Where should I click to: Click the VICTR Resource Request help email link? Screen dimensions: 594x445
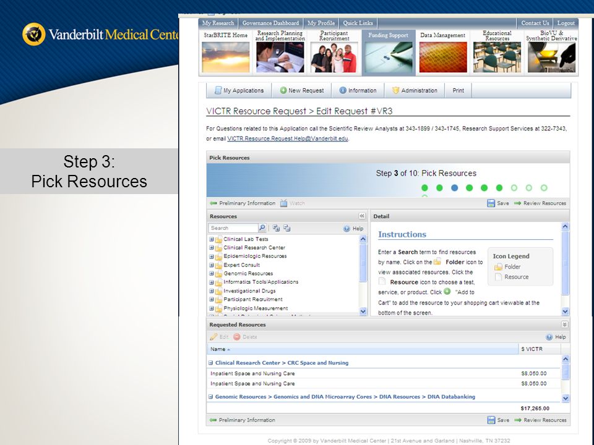[x=288, y=138]
